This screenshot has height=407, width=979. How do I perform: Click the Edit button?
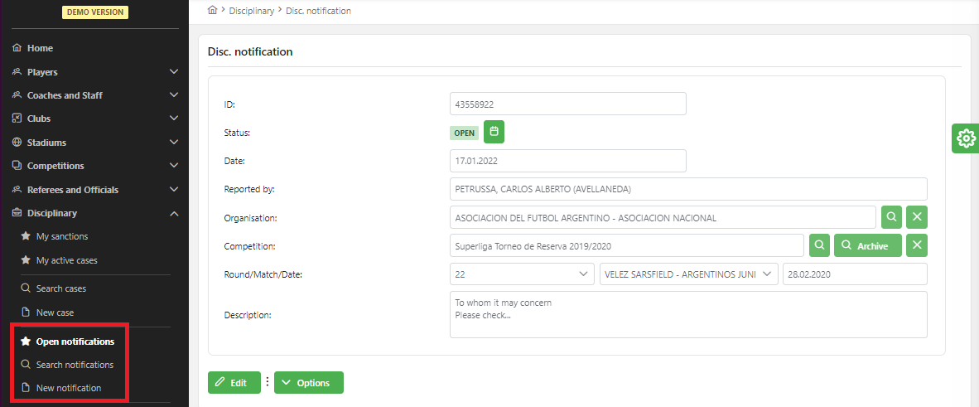point(234,382)
